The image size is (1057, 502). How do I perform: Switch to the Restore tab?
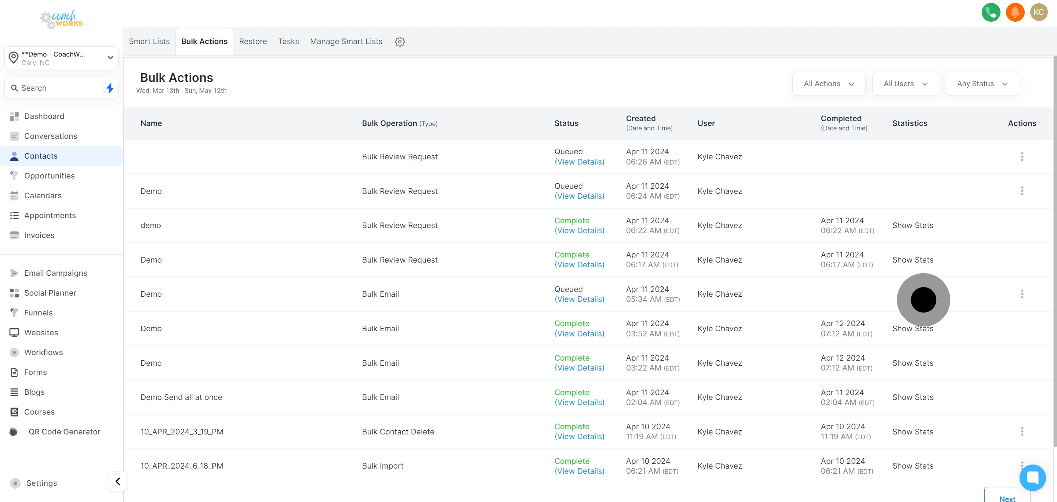(x=253, y=41)
